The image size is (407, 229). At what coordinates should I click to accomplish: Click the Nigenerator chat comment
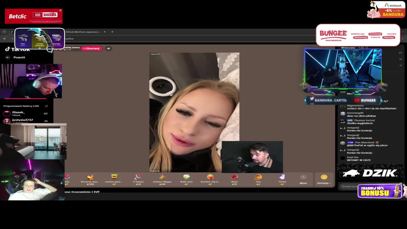pos(368,107)
